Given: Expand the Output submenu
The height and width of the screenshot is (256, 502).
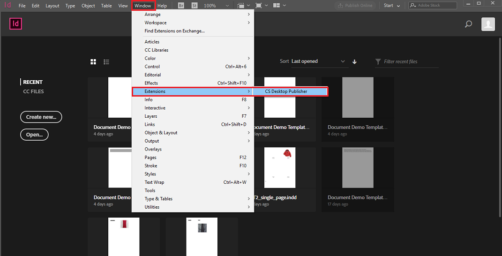Looking at the screenshot, I should pyautogui.click(x=193, y=141).
